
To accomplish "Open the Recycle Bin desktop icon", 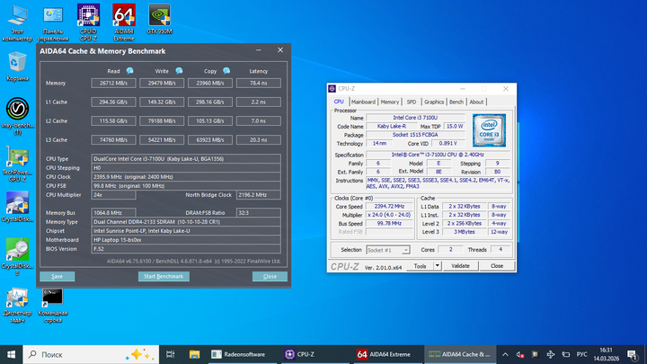I will (x=17, y=66).
